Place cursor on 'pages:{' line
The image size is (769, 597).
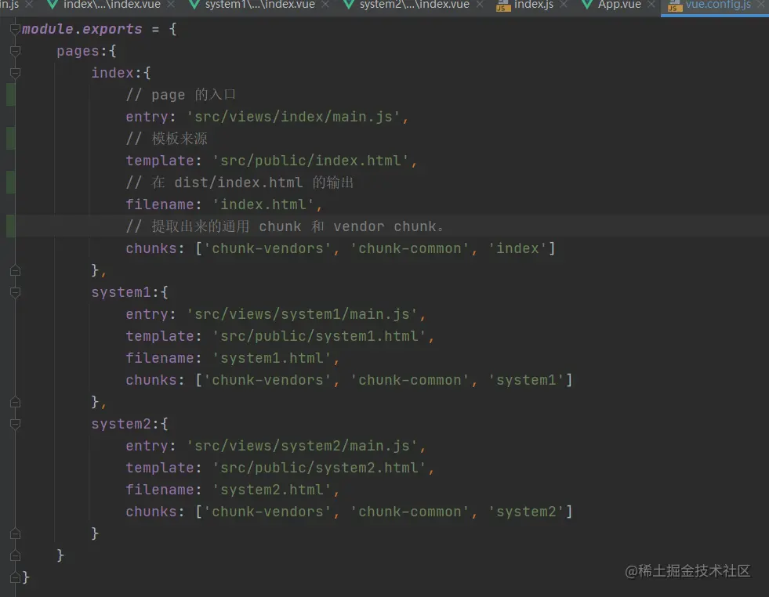86,51
